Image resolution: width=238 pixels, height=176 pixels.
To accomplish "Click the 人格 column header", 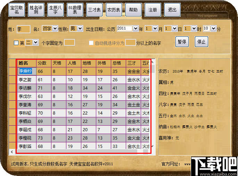I will (74, 63).
